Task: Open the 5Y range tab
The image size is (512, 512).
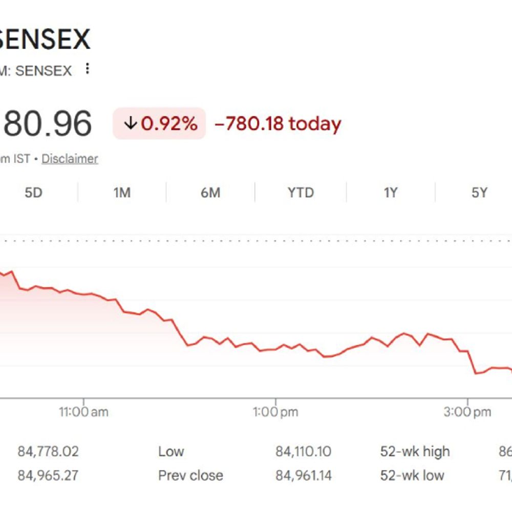Action: point(479,193)
